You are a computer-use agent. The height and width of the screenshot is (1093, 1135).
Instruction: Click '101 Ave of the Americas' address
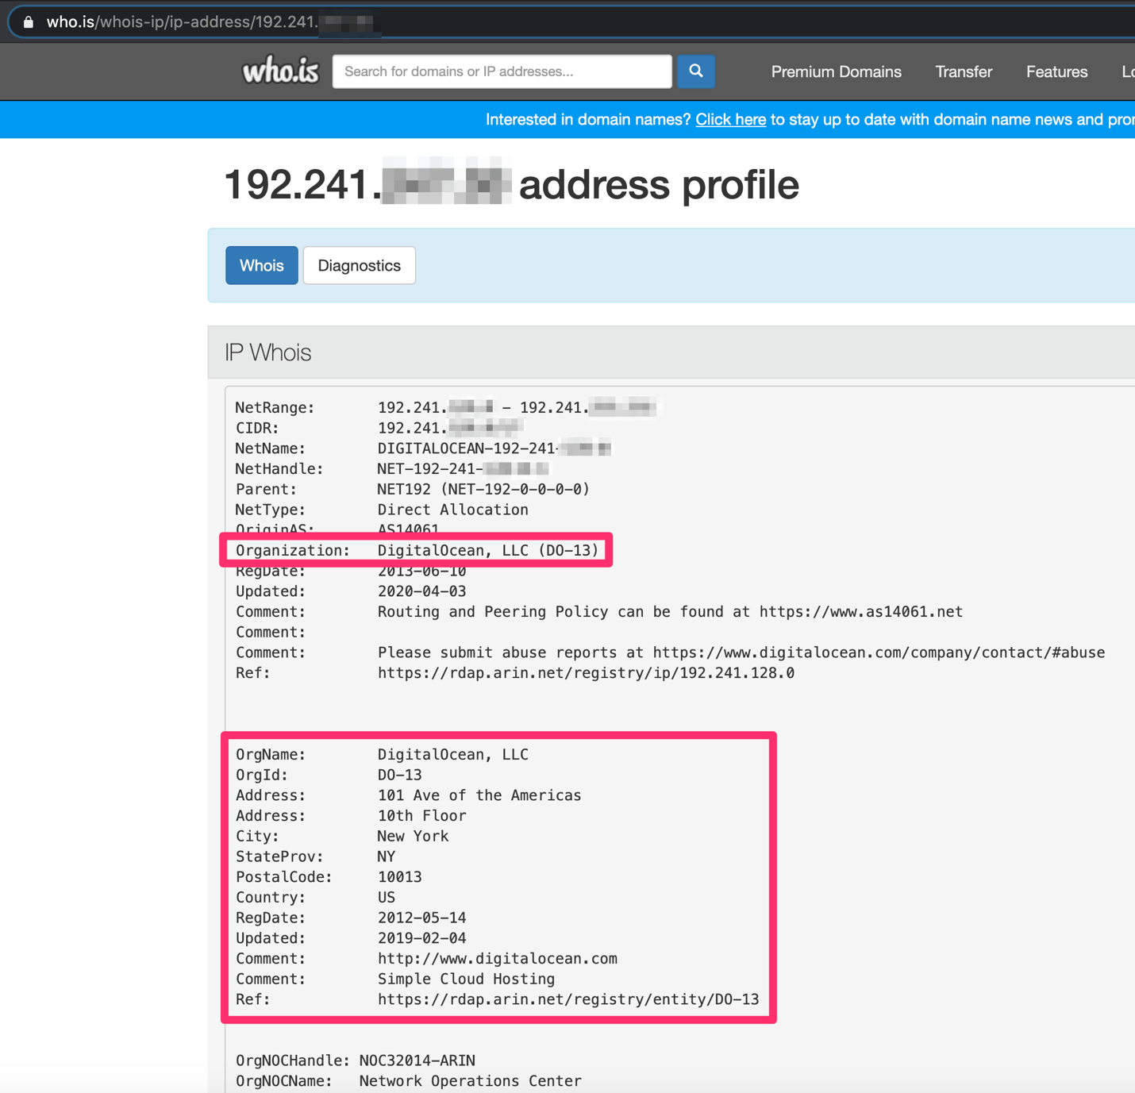(479, 795)
